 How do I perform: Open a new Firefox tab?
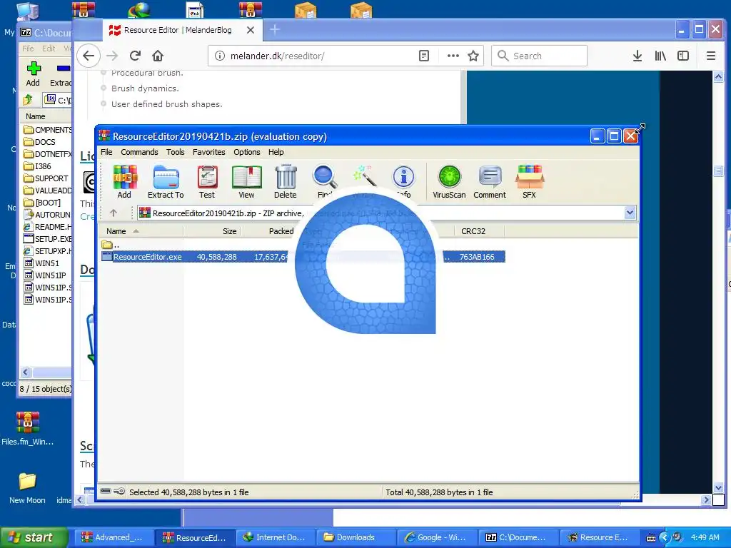tap(275, 30)
